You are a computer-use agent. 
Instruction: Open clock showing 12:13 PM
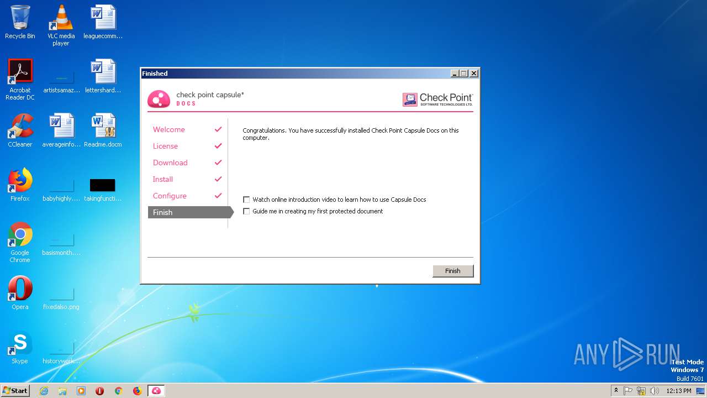pos(679,391)
